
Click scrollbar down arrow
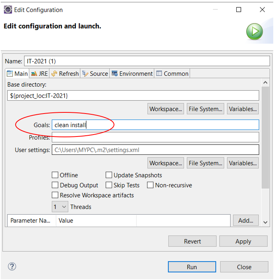pyautogui.click(x=265, y=222)
